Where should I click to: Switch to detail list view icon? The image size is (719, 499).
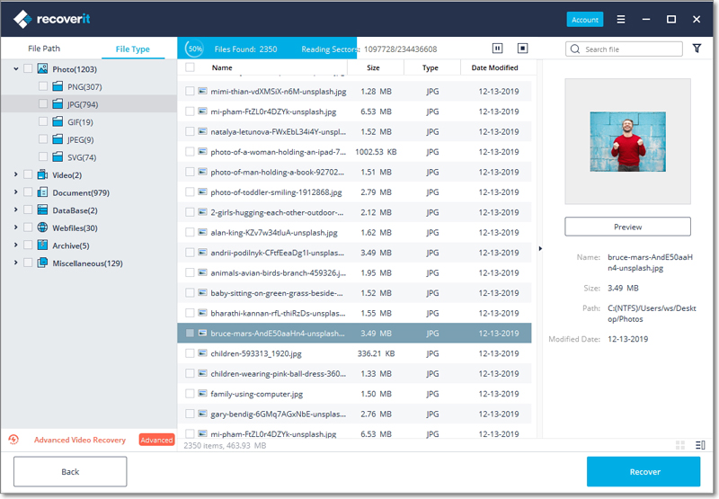click(x=697, y=445)
